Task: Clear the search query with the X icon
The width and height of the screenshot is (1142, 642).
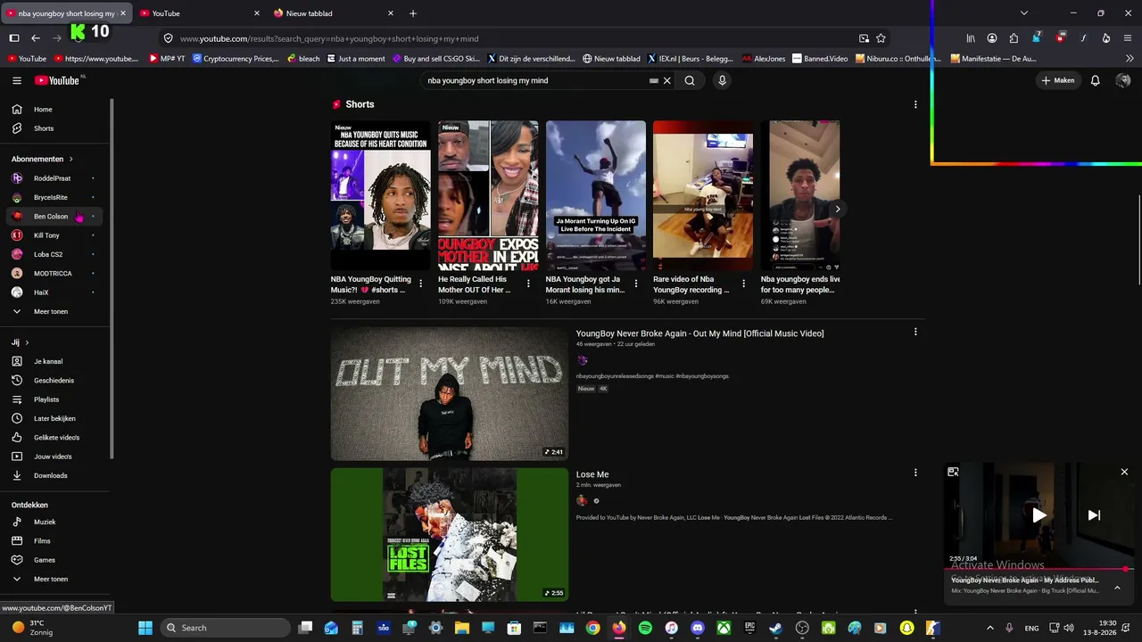Action: point(666,80)
